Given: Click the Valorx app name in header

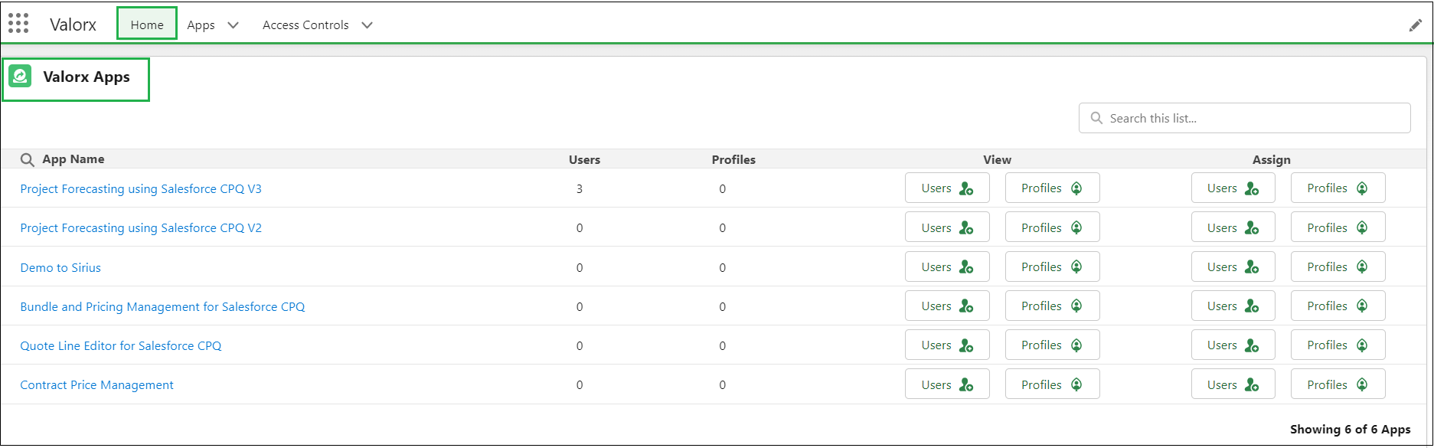Looking at the screenshot, I should click(73, 25).
